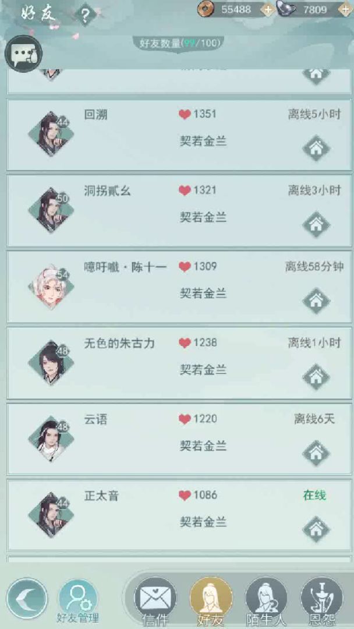Image resolution: width=354 pixels, height=629 pixels.
Task: Open 噫吁嚱·陈十一's avatar portrait
Action: (x=51, y=287)
